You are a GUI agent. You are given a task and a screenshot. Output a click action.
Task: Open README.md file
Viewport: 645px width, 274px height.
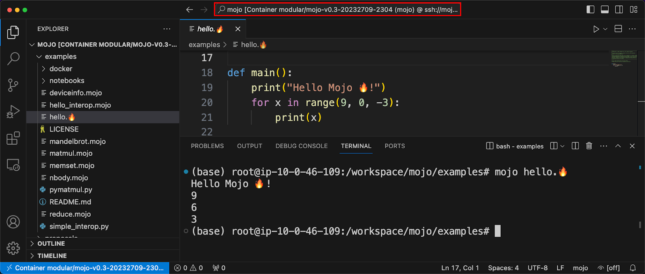103,202
